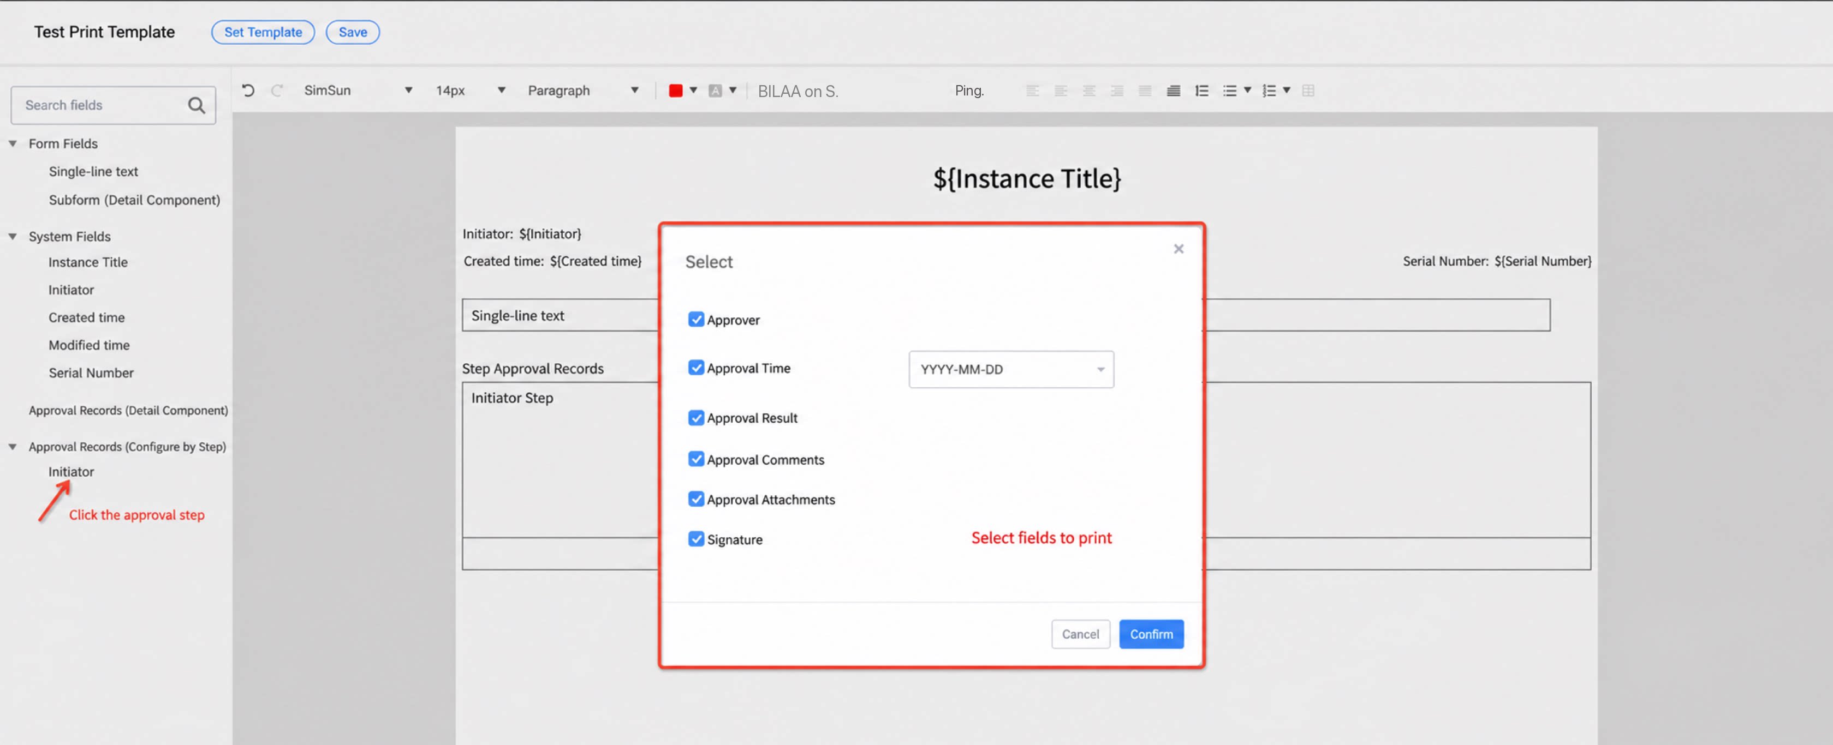Screen dimensions: 1833x745
Task: Click the search magnifier icon
Action: pyautogui.click(x=197, y=105)
